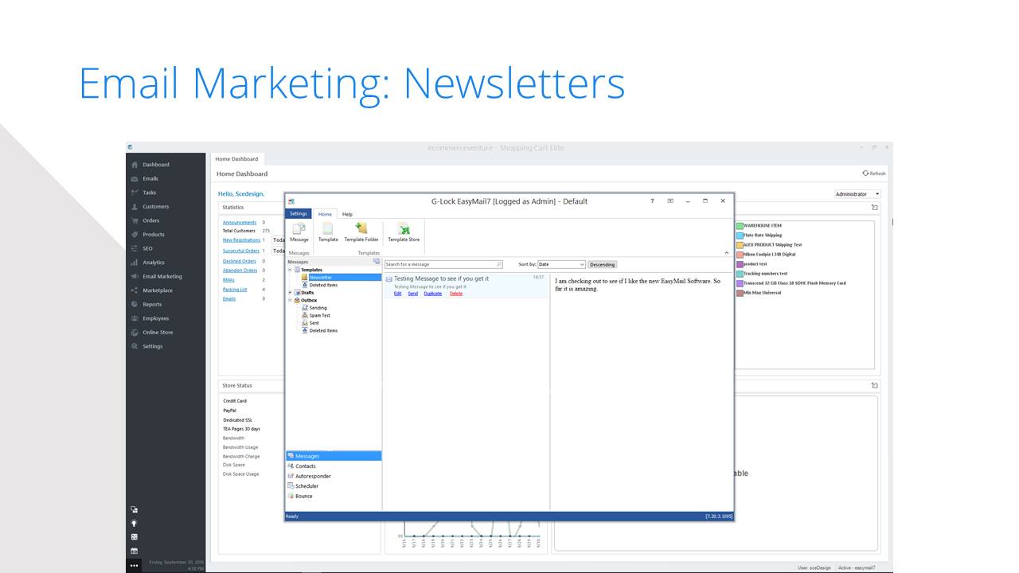This screenshot has height=573, width=1019.
Task: Click the SEO icon in sidebar
Action: [x=135, y=248]
